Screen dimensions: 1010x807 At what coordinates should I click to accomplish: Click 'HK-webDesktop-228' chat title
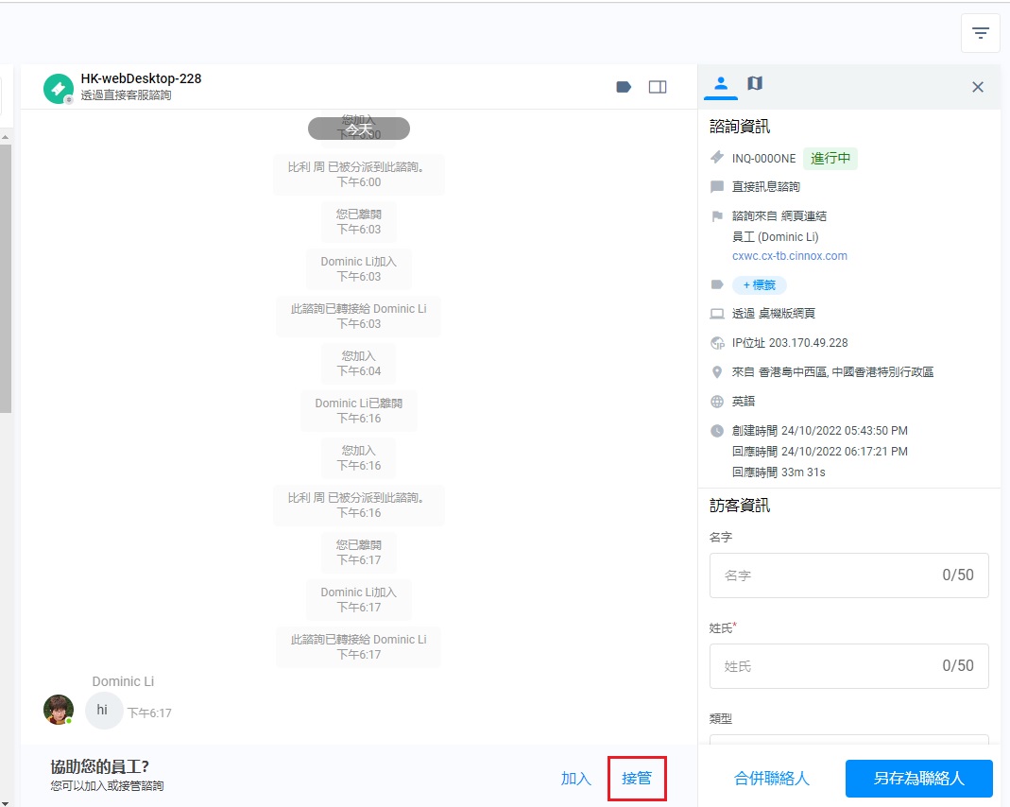pyautogui.click(x=141, y=78)
